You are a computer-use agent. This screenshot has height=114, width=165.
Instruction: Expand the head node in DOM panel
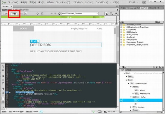[126, 77]
